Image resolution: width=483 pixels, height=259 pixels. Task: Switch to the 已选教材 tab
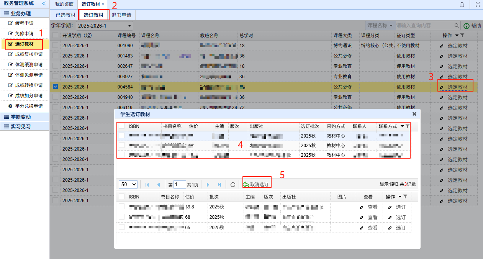[65, 15]
